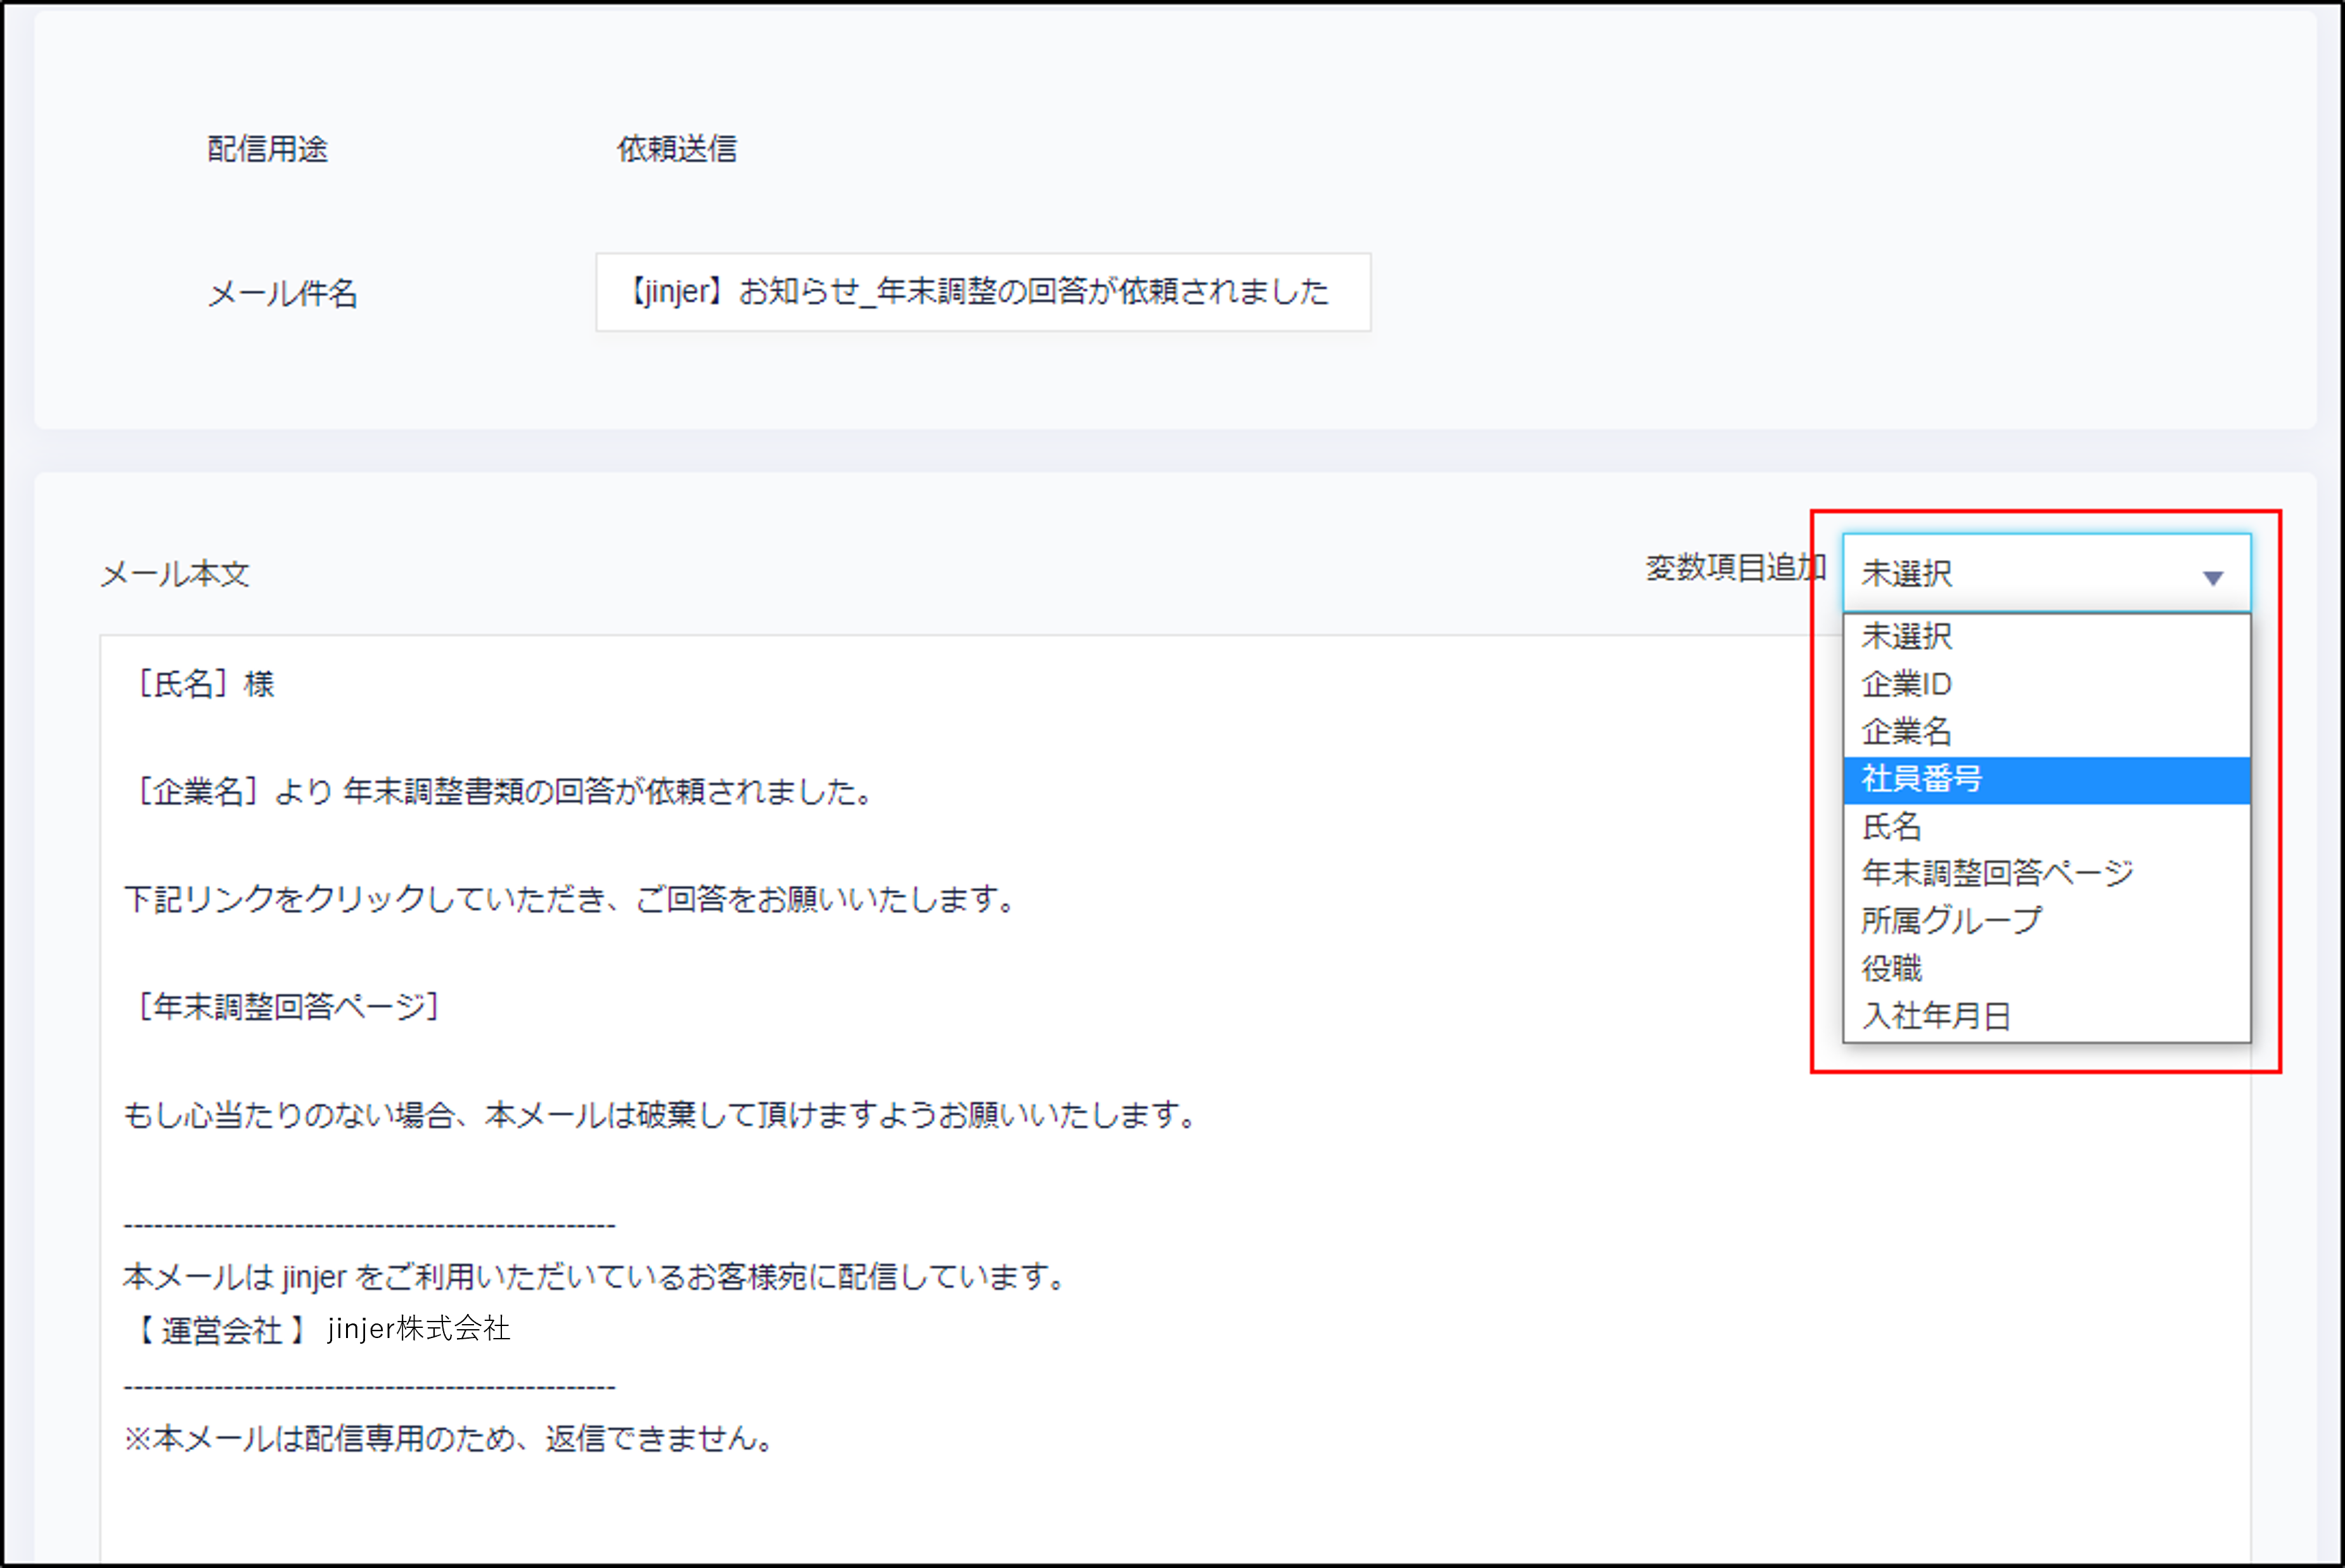Pick 入社年月日 from the variable list
Screen dimensions: 2345x1568
(x=1936, y=1015)
